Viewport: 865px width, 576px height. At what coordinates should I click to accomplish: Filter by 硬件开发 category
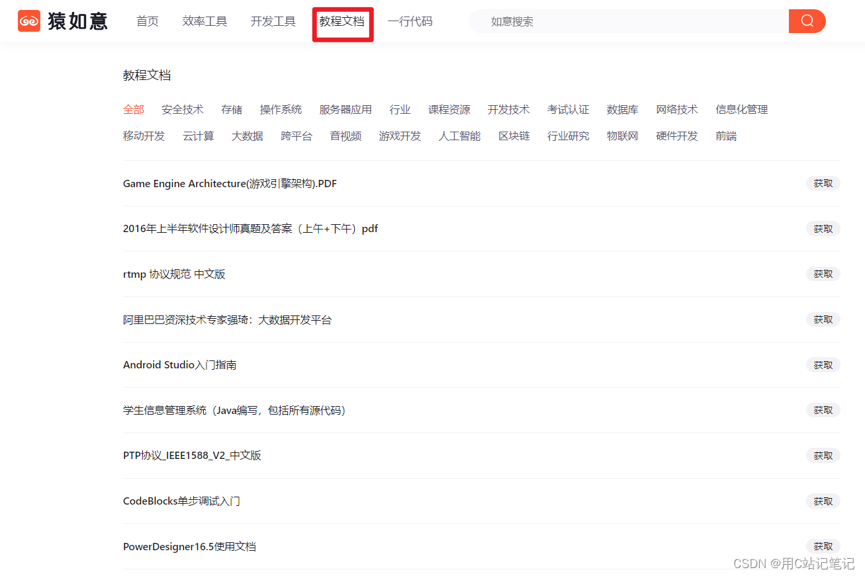[x=677, y=136]
